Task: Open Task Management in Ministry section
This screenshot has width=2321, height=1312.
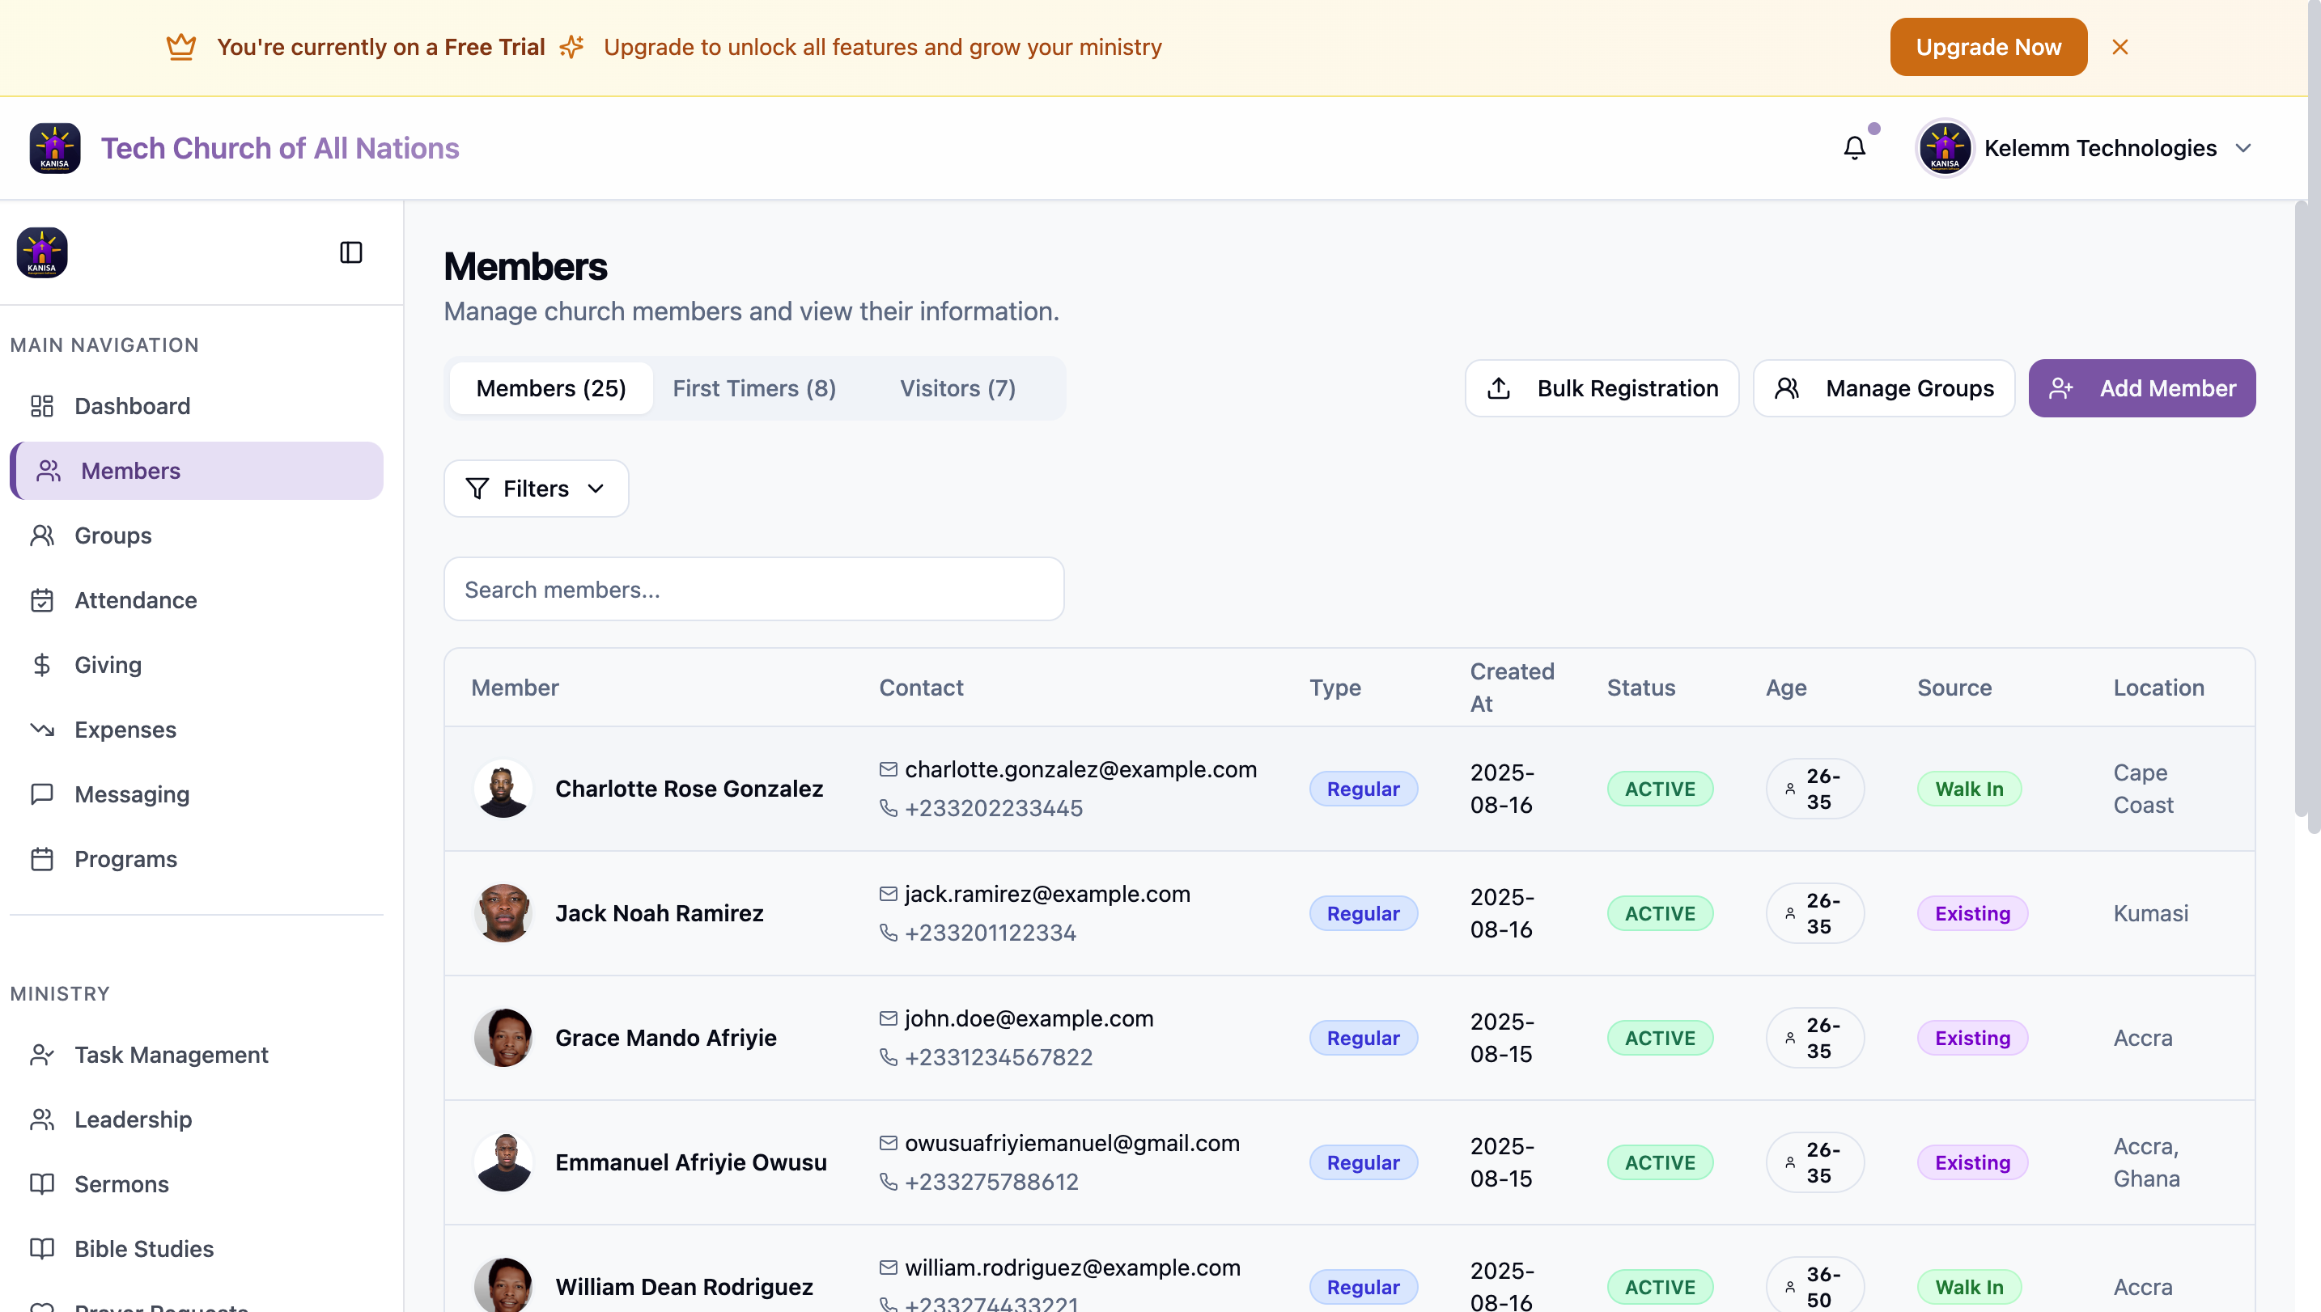Action: (x=171, y=1054)
